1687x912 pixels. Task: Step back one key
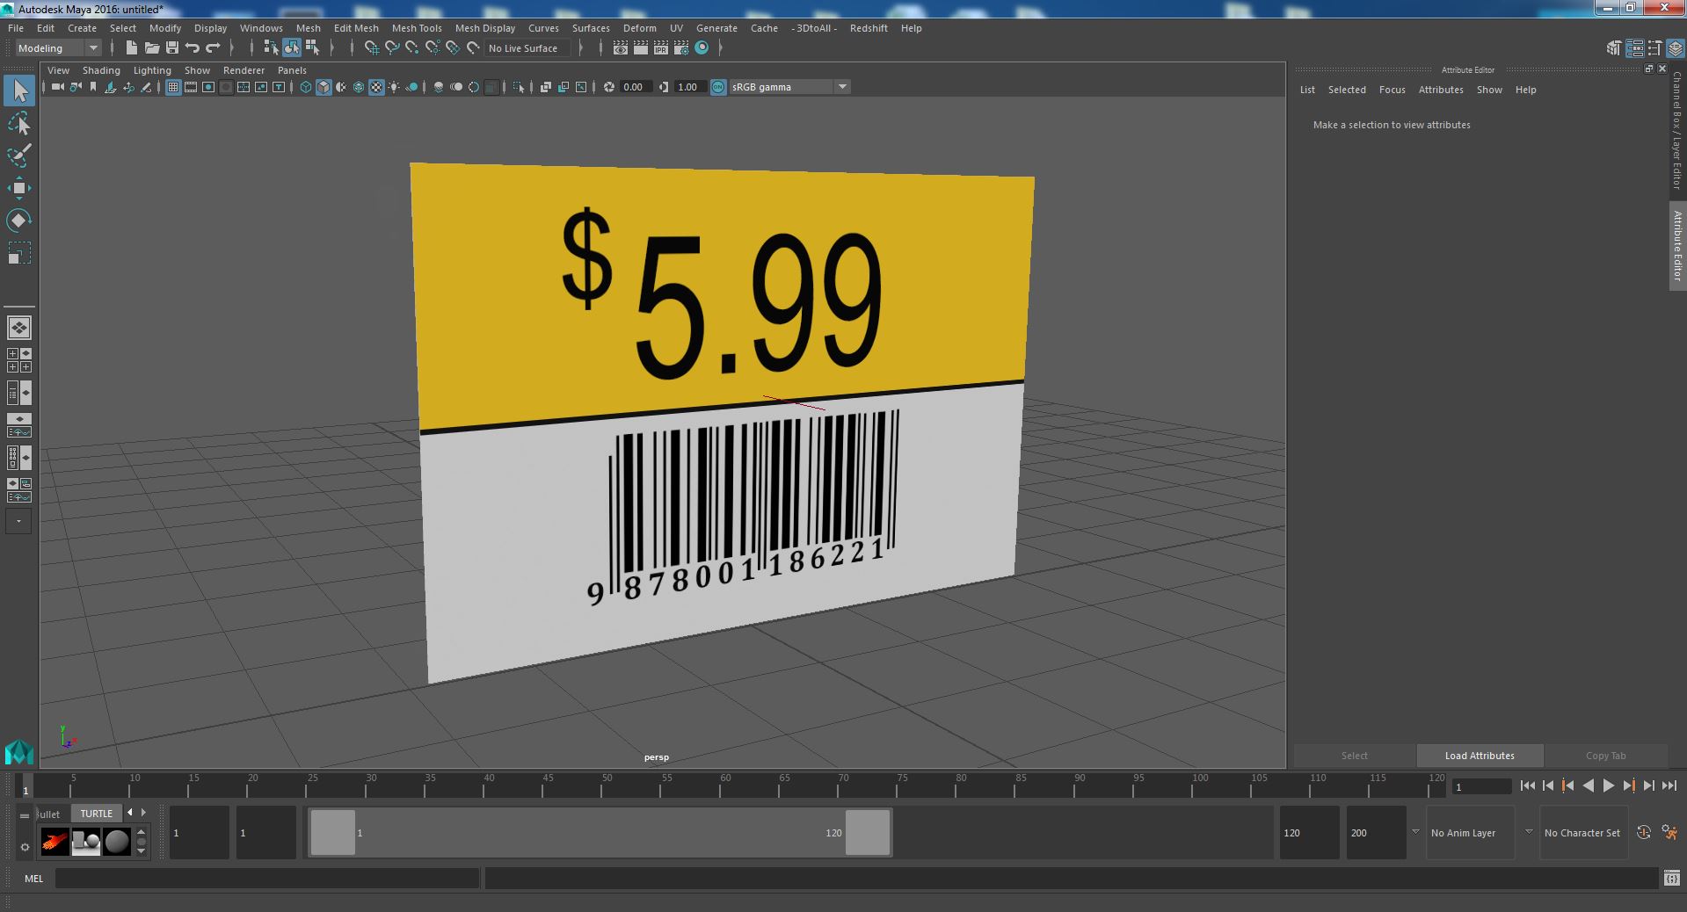coord(1567,786)
